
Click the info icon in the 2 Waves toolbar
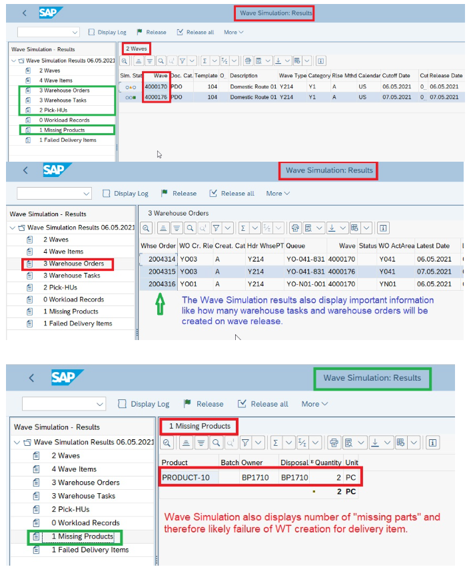tap(320, 60)
